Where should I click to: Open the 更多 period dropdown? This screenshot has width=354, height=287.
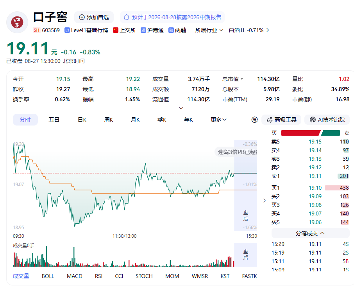[x=218, y=120]
